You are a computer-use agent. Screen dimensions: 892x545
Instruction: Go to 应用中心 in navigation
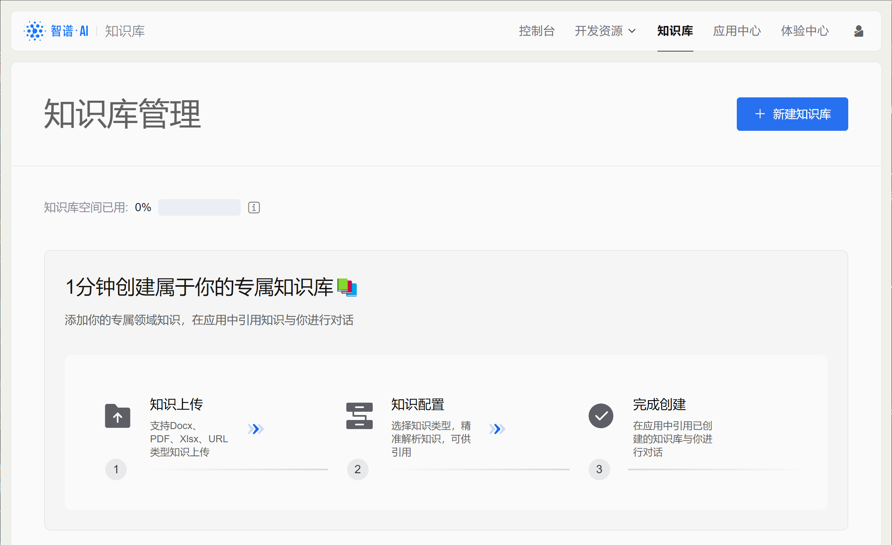(737, 31)
